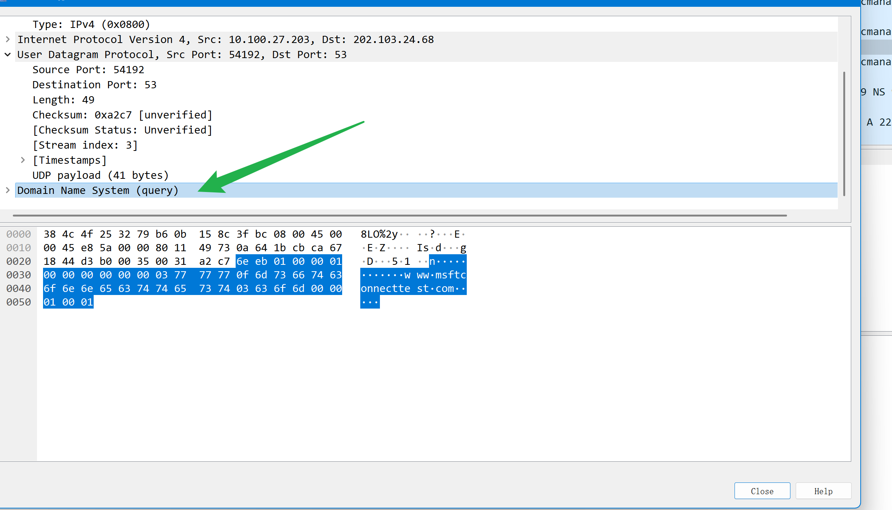Click the Close button
The height and width of the screenshot is (510, 892).
click(762, 491)
